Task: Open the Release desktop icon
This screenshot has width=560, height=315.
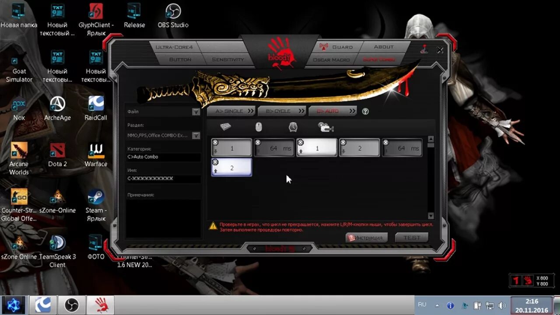Action: 134,17
